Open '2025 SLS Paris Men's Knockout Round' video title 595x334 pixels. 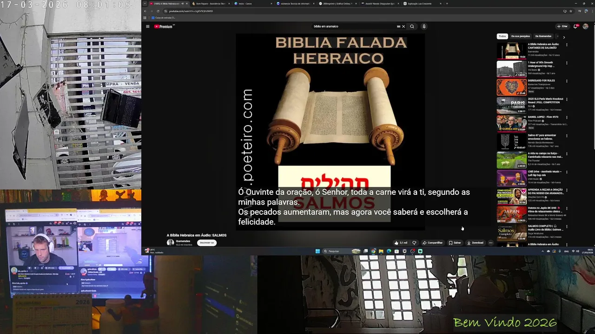[545, 101]
